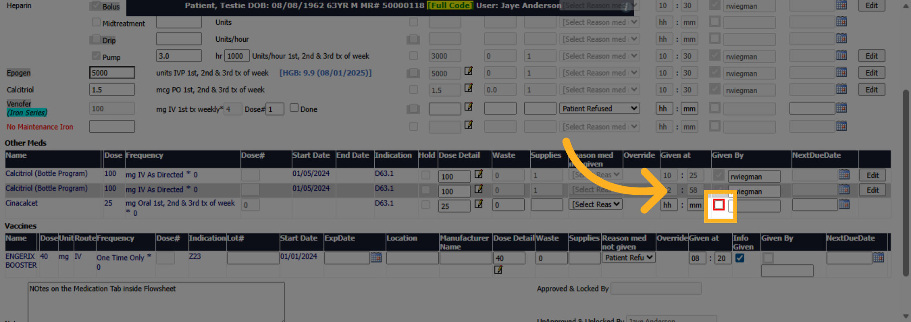Click into the Medication Tab notes text area
The width and height of the screenshot is (911, 322).
[156, 302]
